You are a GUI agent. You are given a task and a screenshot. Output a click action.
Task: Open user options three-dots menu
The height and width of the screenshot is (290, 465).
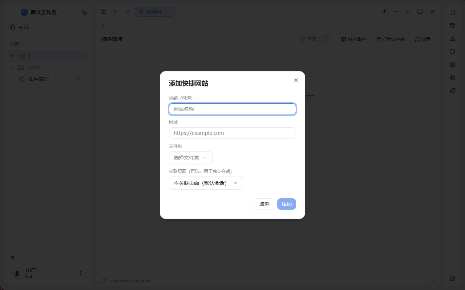click(x=80, y=273)
